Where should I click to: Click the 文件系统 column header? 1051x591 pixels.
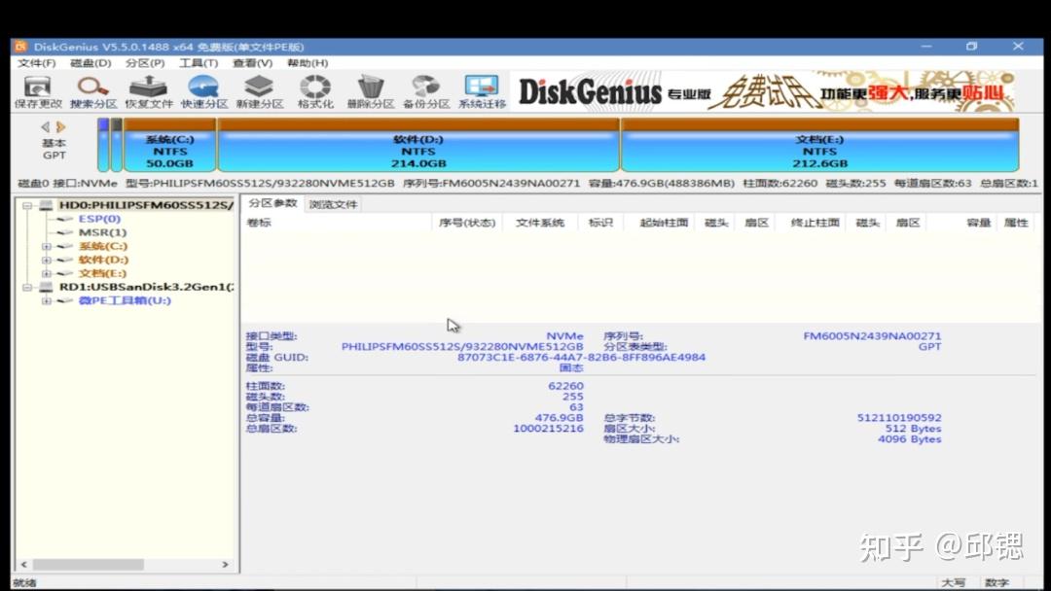pyautogui.click(x=539, y=223)
